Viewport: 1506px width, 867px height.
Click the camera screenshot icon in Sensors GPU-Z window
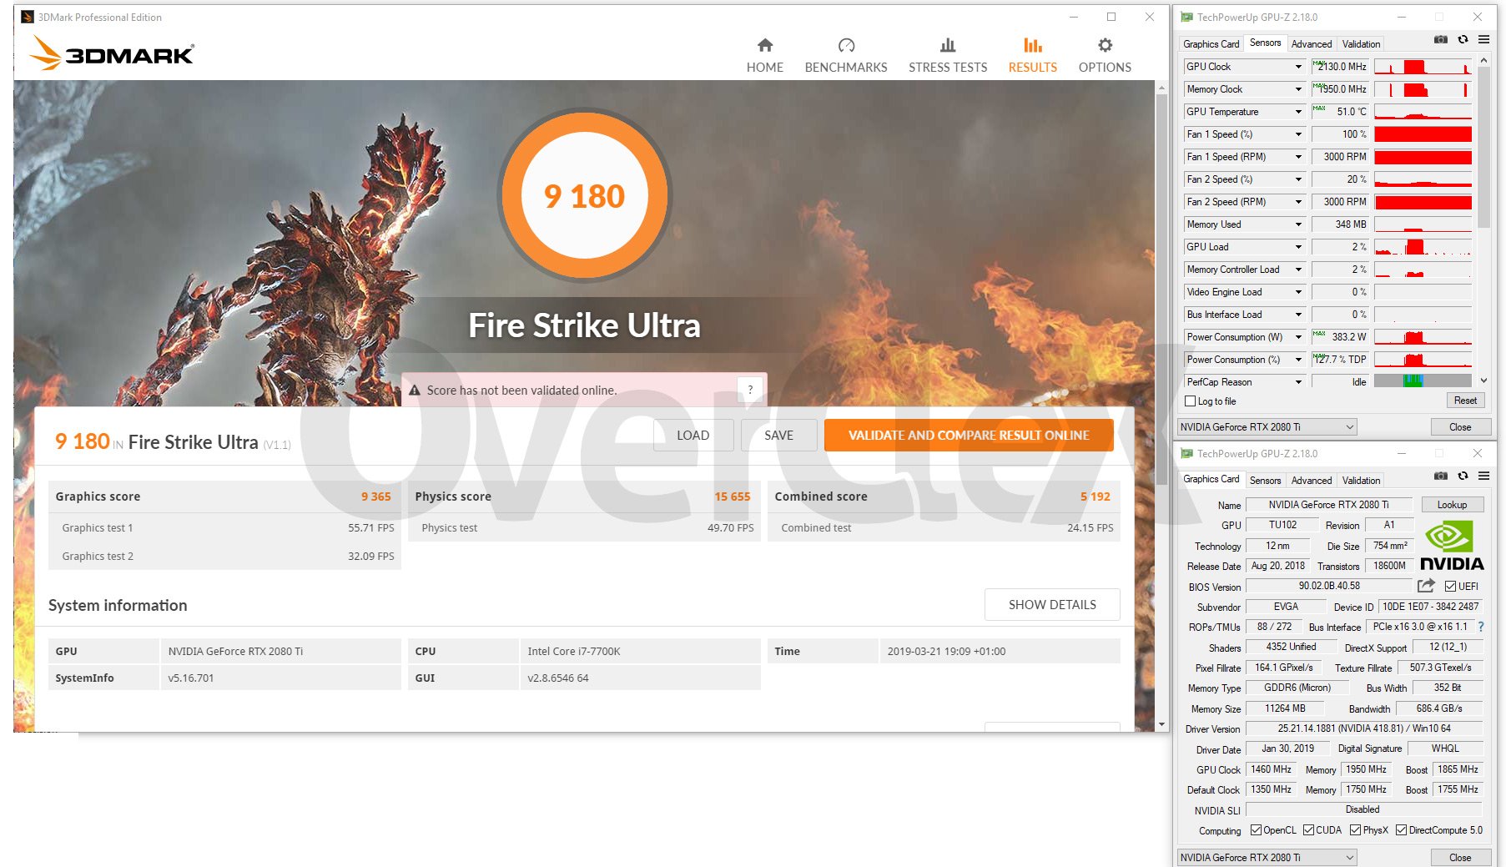1440,39
